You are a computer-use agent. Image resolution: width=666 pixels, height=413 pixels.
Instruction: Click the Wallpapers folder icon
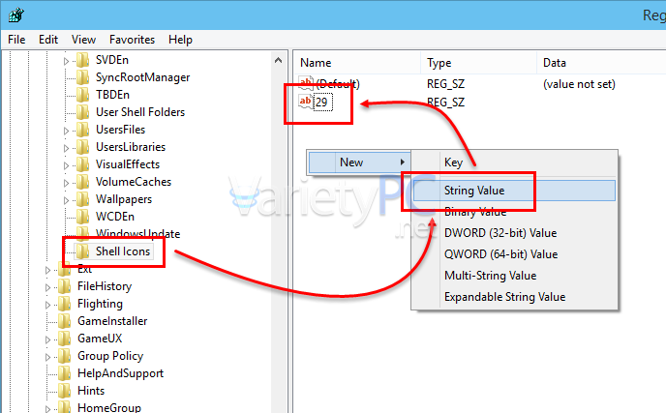pyautogui.click(x=82, y=199)
